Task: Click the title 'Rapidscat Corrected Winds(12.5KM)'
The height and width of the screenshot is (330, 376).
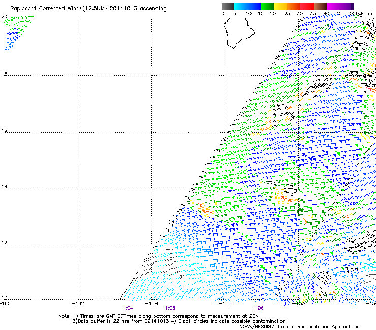Action: tap(58, 9)
